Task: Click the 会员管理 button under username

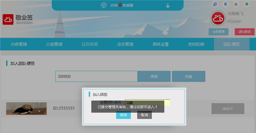Action: (x=218, y=32)
